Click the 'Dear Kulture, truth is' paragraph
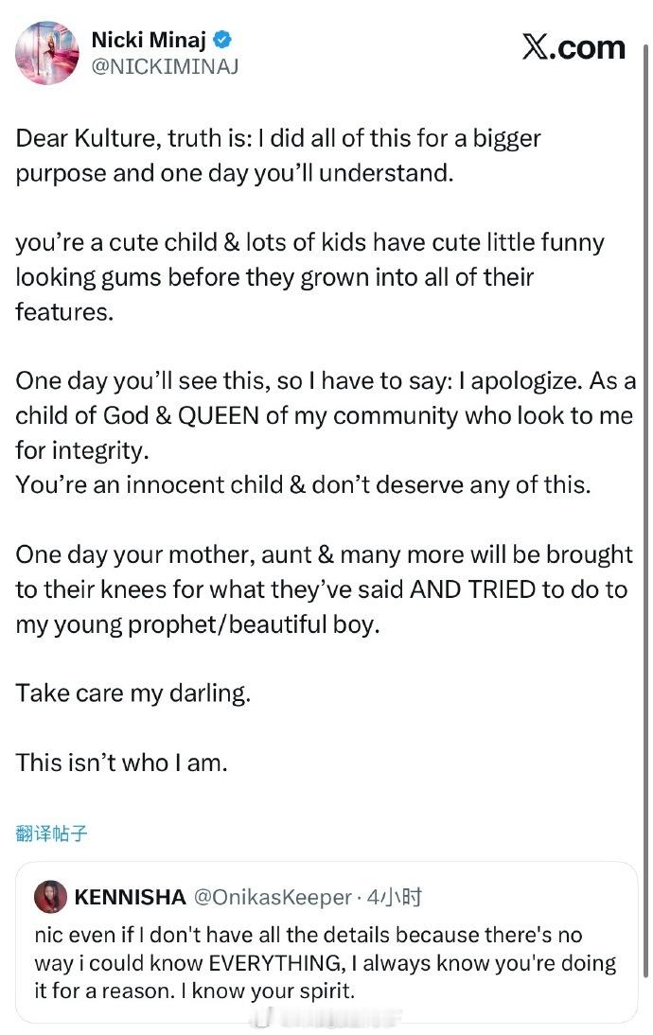The height and width of the screenshot is (1035, 653). 278,156
